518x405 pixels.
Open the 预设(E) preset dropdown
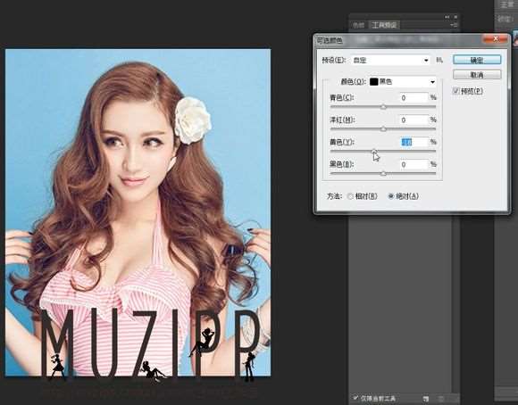(x=391, y=60)
